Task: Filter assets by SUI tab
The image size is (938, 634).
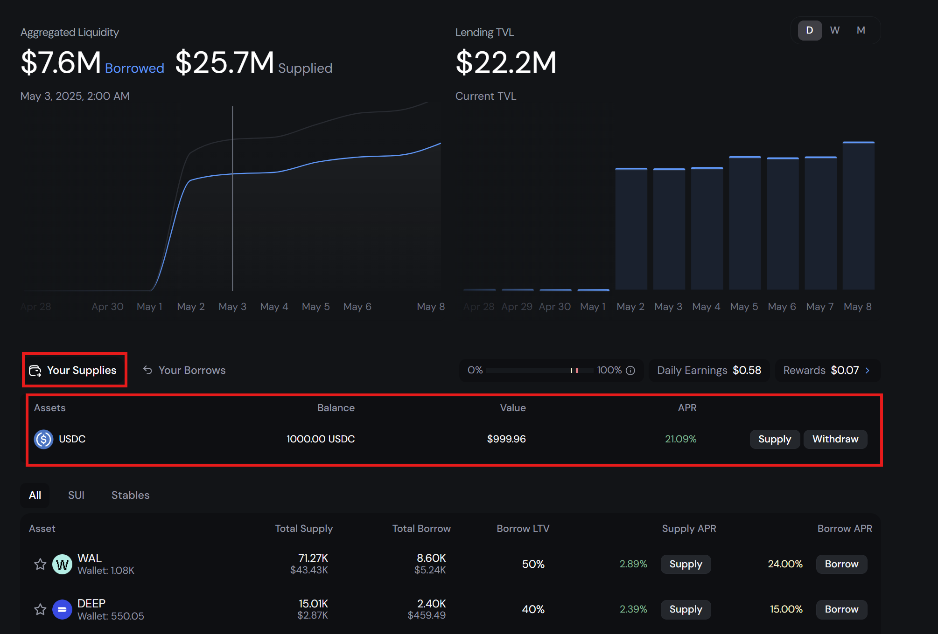Action: point(76,495)
